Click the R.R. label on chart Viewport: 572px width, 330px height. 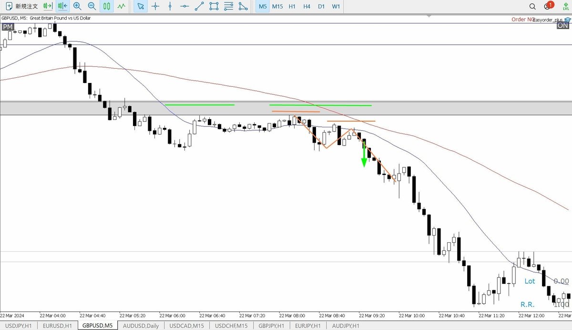(x=527, y=304)
